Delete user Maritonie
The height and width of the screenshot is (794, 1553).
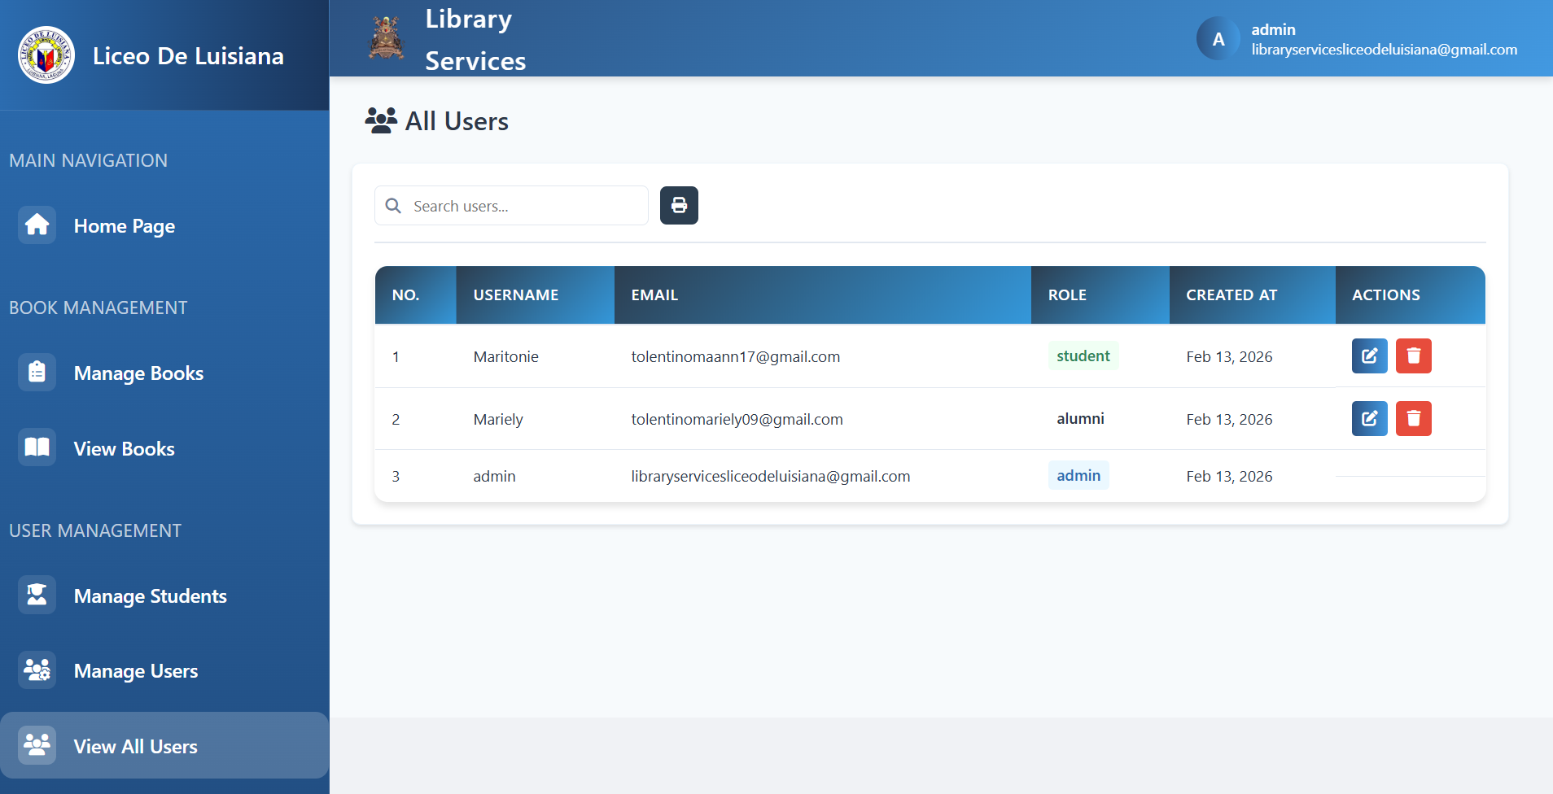click(1414, 356)
